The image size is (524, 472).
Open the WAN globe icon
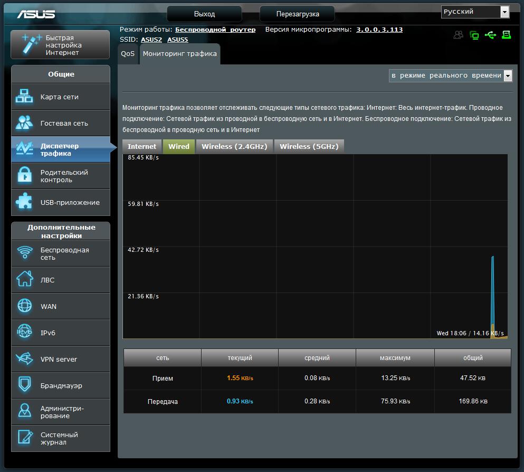click(x=25, y=306)
